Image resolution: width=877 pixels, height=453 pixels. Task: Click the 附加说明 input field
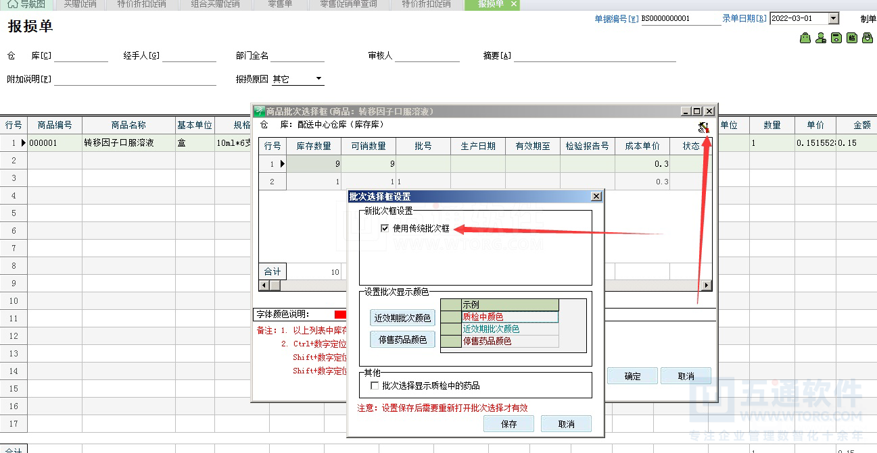tap(135, 80)
